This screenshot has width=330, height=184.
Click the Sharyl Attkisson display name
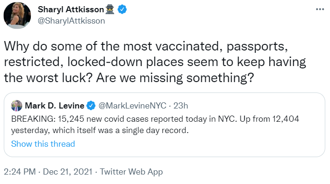point(71,9)
